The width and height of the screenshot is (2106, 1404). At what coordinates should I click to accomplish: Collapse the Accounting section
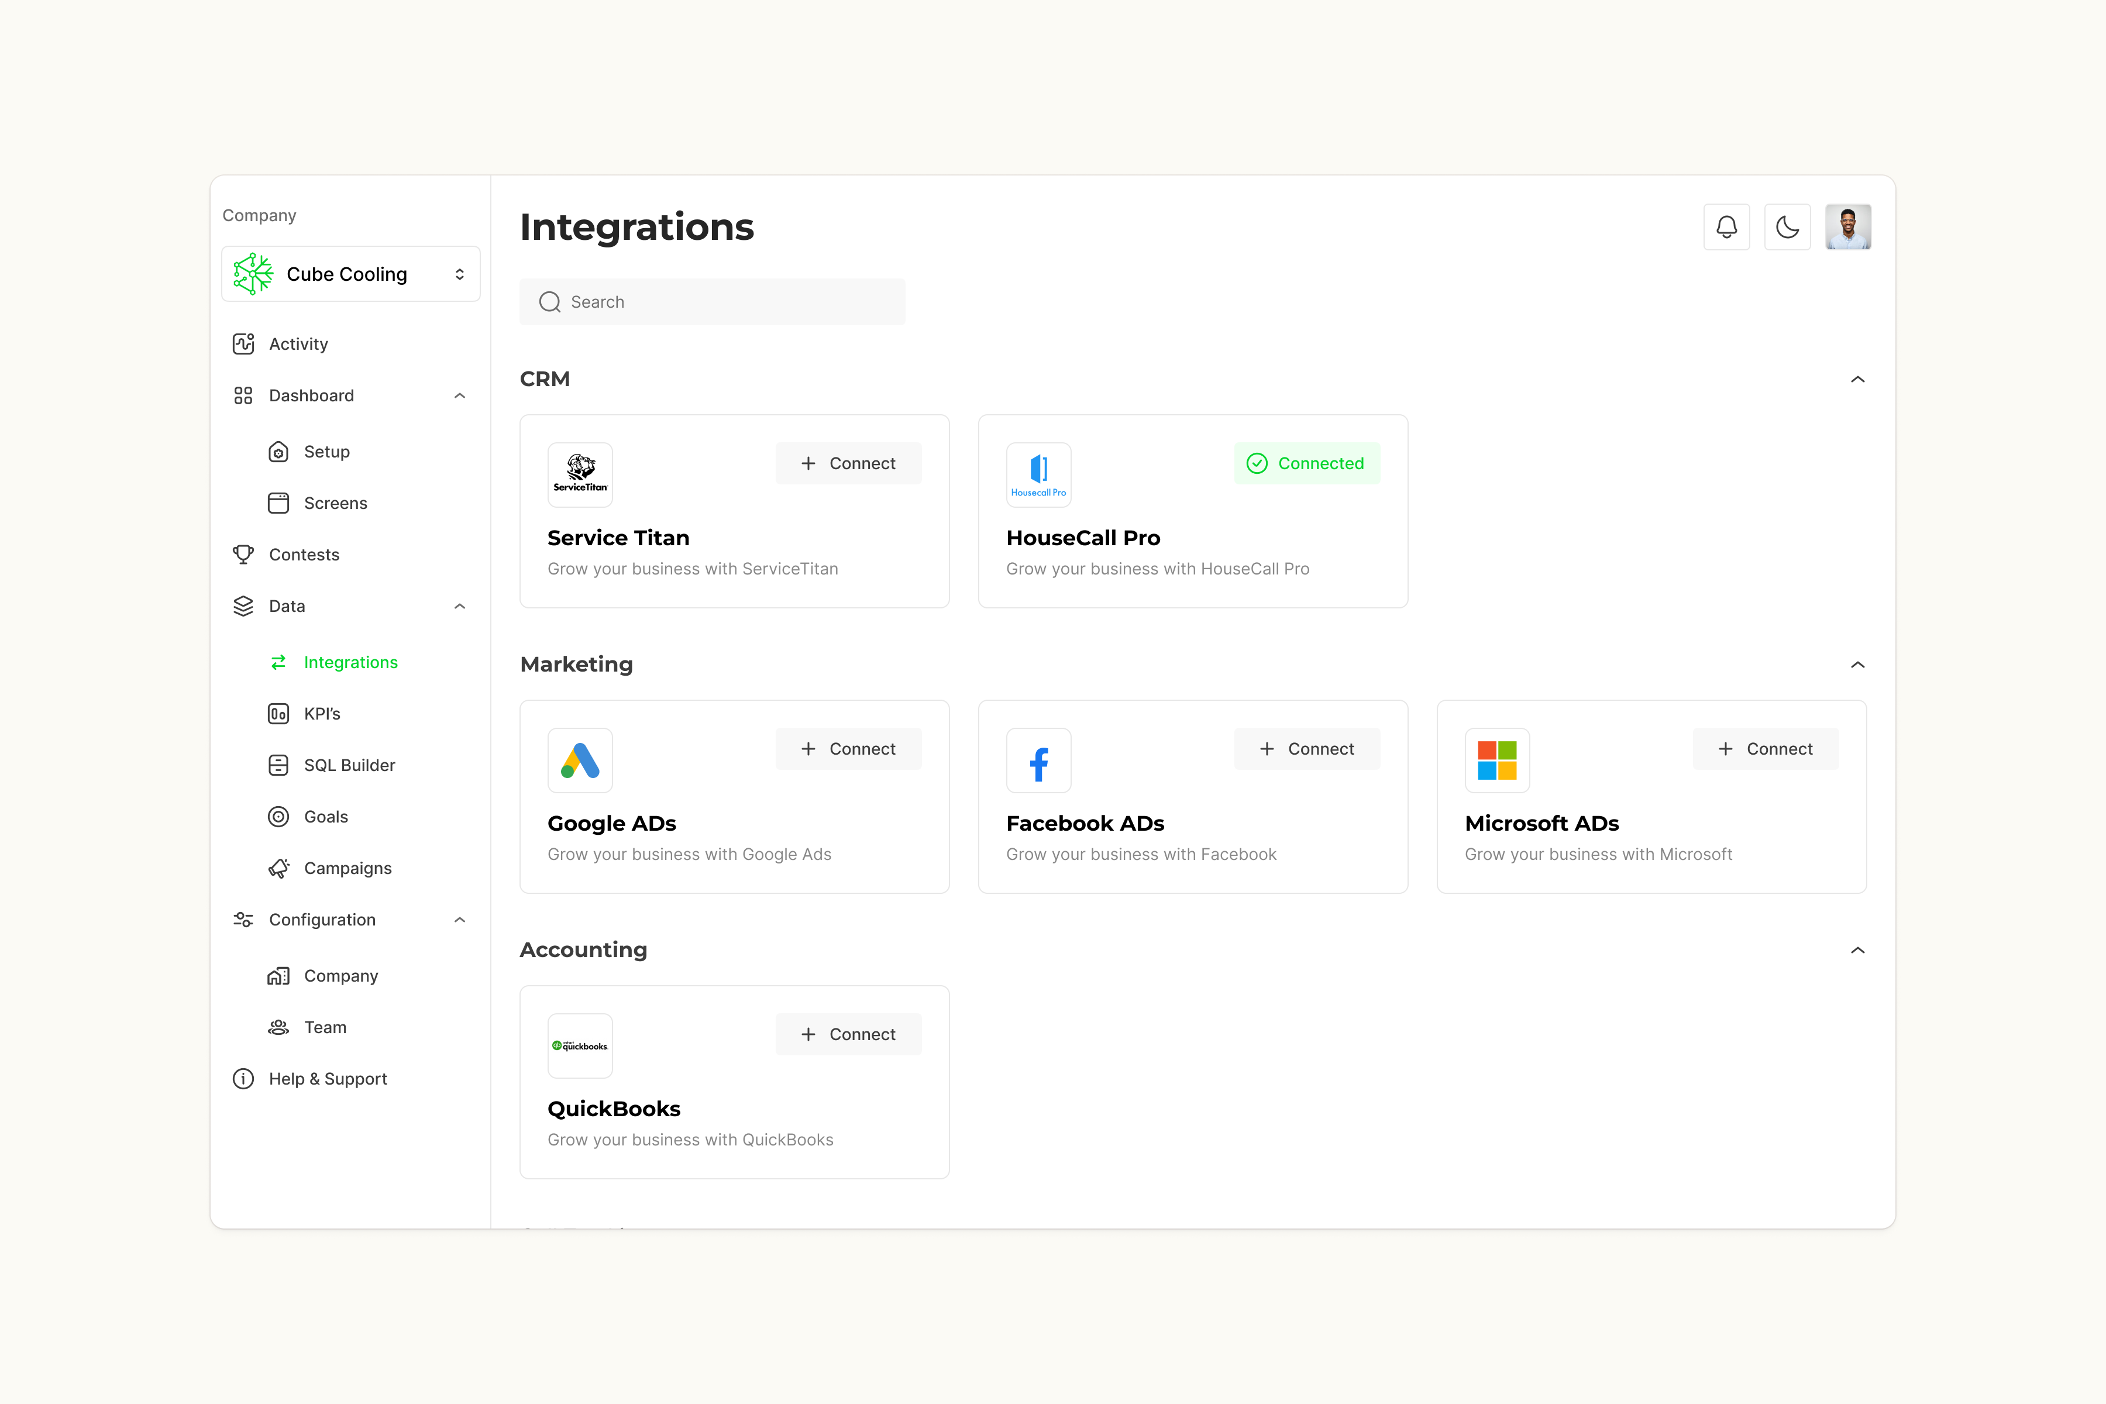[x=1858, y=950]
